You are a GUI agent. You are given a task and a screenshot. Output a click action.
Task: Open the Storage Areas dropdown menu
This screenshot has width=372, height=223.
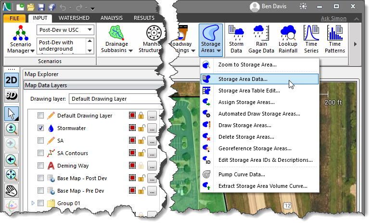click(211, 40)
